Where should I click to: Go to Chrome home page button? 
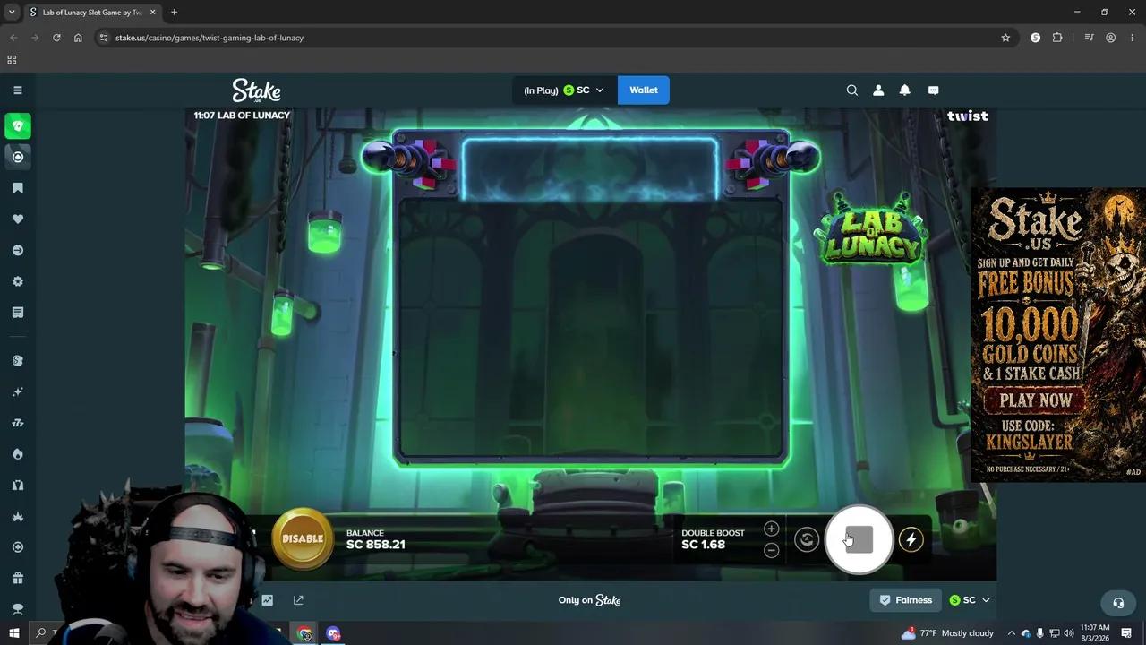click(78, 38)
